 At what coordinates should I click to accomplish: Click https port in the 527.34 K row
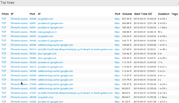(117, 19)
